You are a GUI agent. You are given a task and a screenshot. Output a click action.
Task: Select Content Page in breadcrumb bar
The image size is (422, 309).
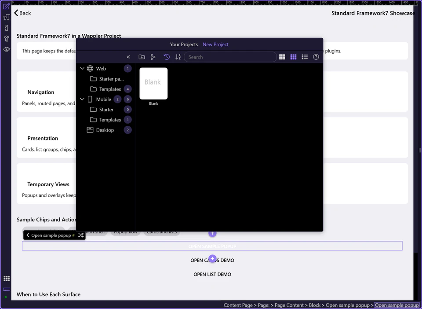(238, 305)
